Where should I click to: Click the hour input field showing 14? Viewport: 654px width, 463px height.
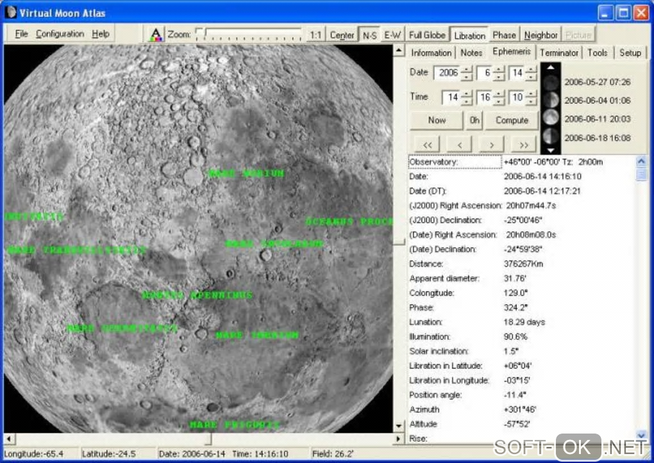coord(452,97)
